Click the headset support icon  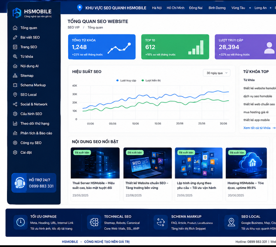coord(19,183)
